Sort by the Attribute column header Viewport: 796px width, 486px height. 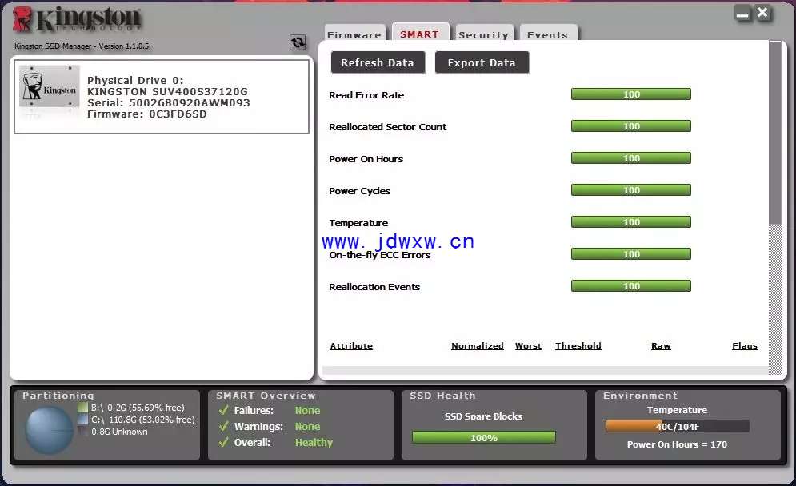pos(351,345)
